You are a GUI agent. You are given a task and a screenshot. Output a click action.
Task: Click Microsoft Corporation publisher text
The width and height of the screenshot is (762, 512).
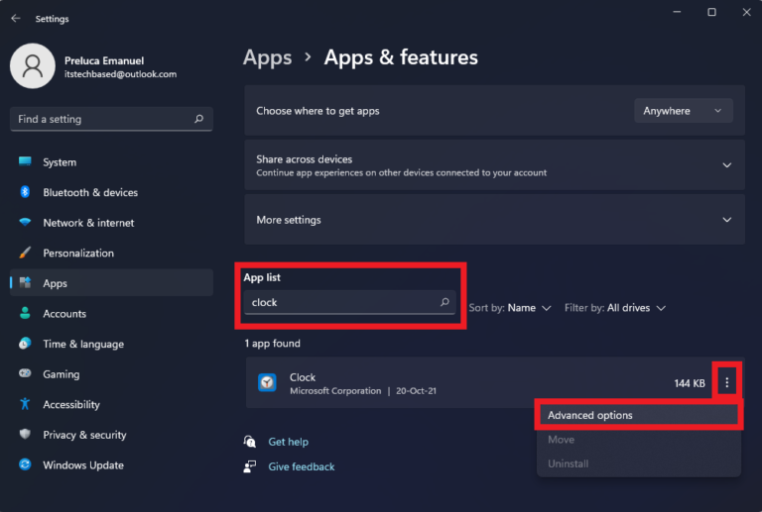tap(335, 391)
